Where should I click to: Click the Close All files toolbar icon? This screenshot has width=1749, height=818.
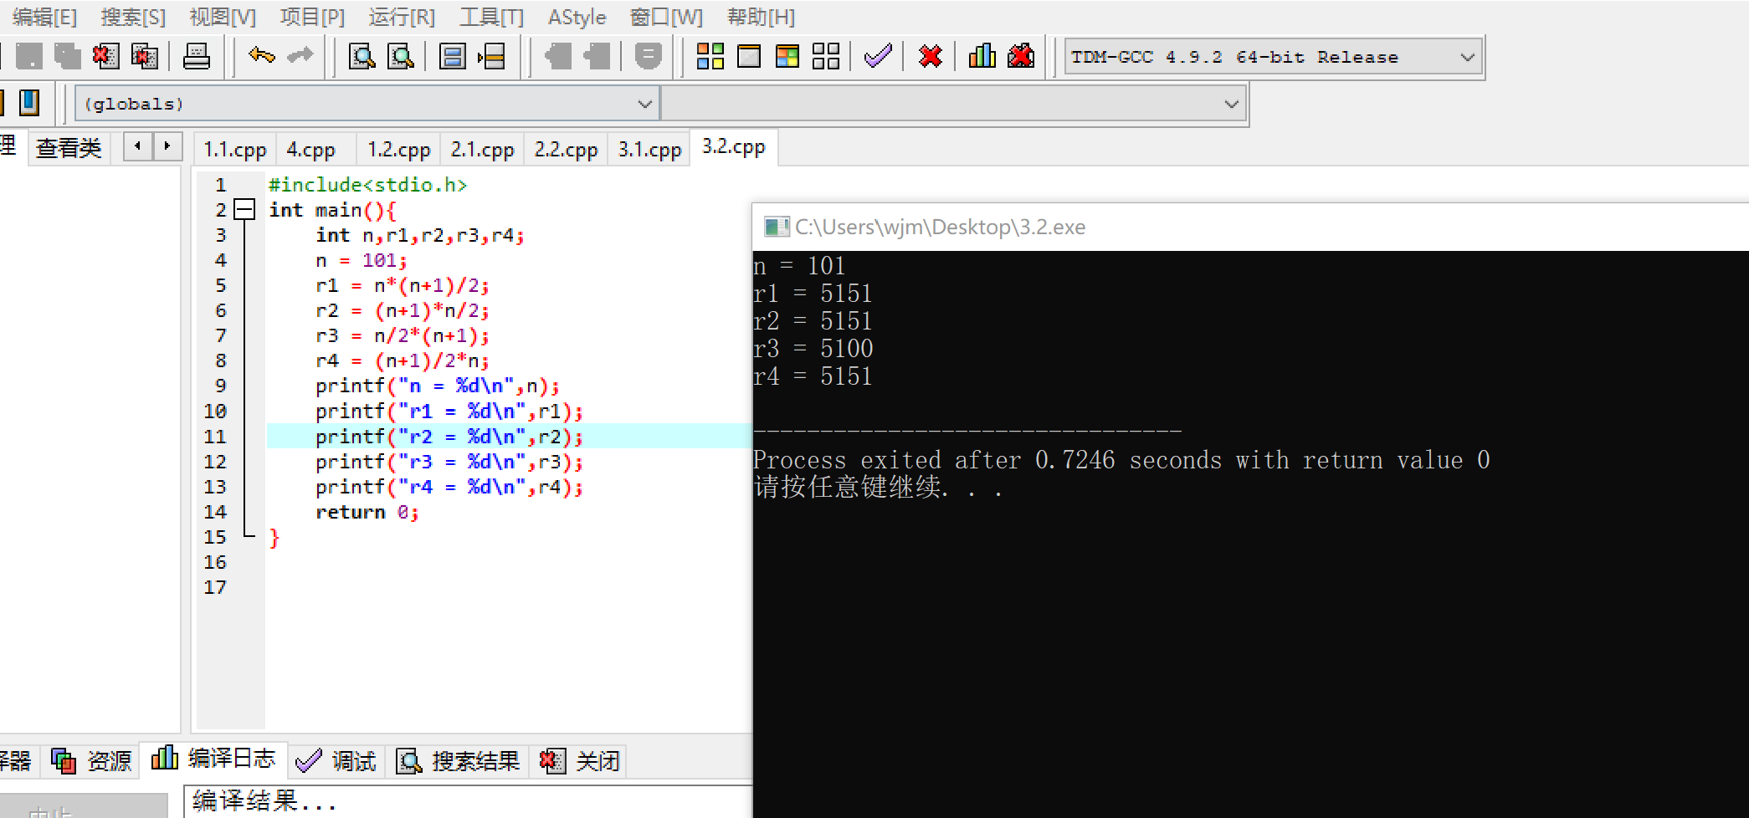click(x=145, y=57)
